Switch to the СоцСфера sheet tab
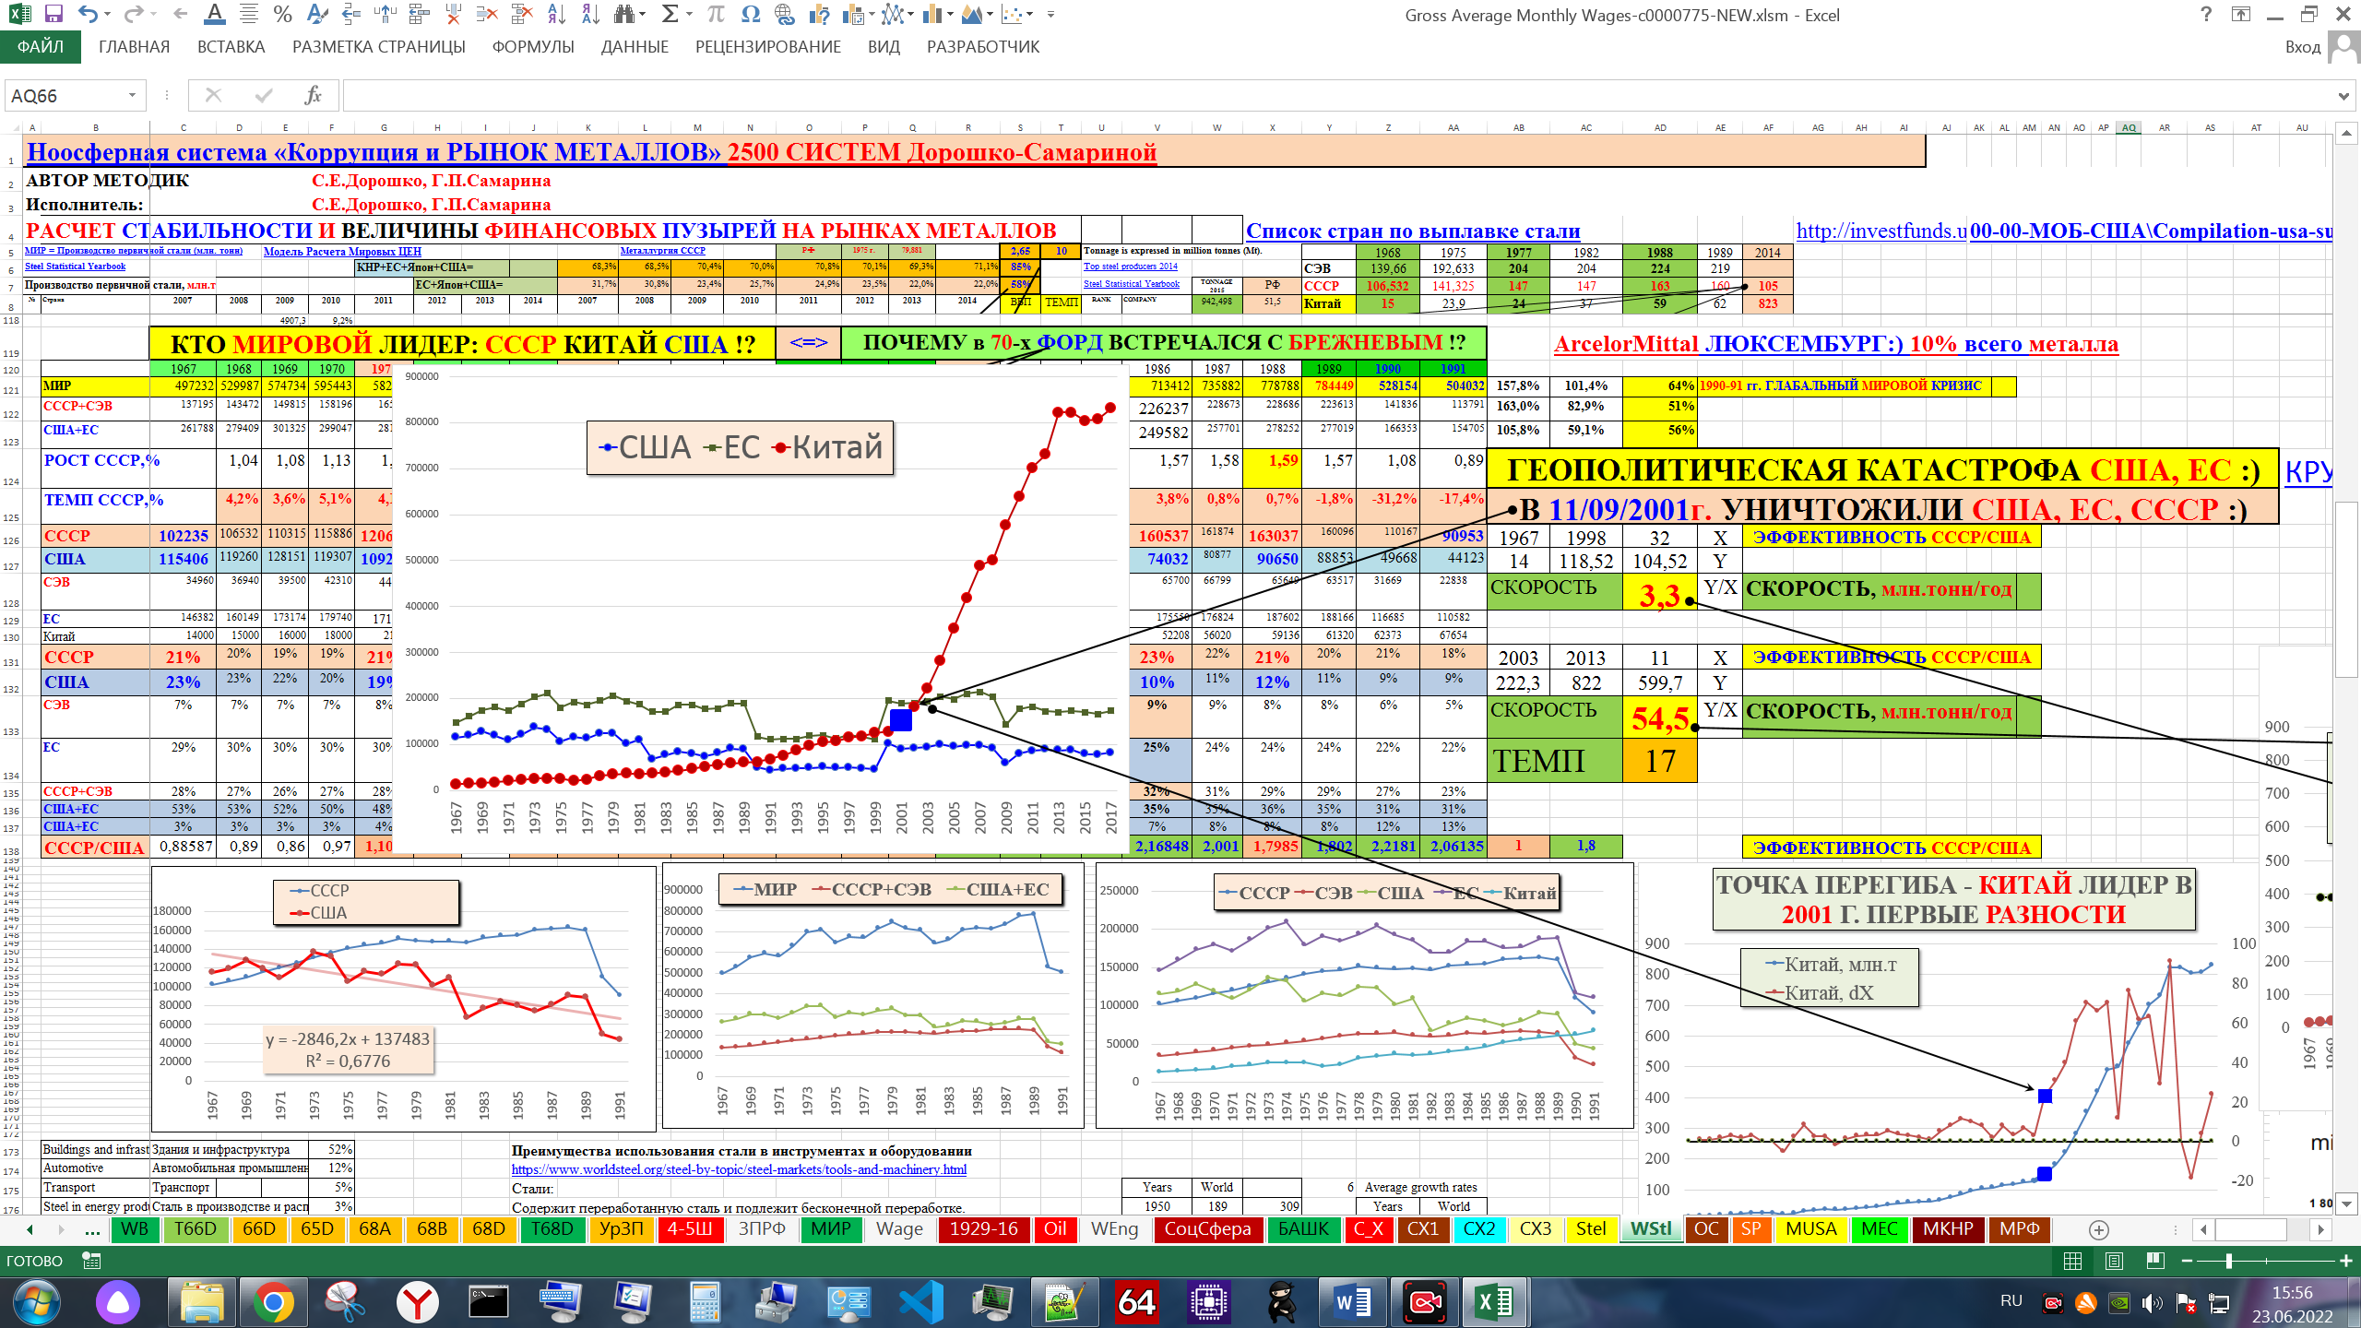This screenshot has width=2361, height=1328. pyautogui.click(x=1206, y=1229)
